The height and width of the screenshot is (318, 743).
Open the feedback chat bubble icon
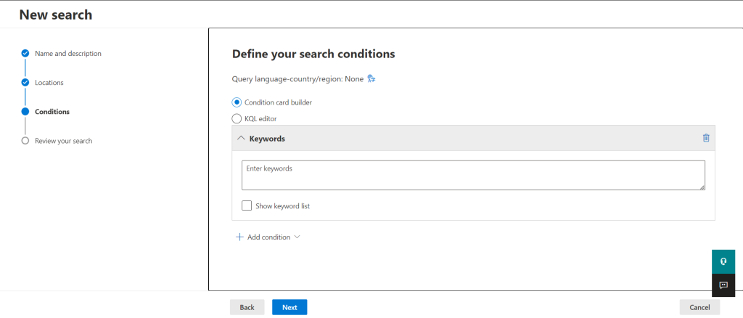click(723, 285)
